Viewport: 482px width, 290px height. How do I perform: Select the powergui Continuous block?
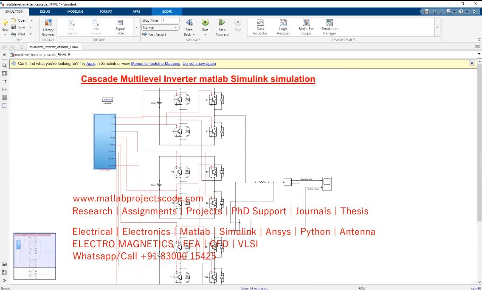(x=107, y=100)
